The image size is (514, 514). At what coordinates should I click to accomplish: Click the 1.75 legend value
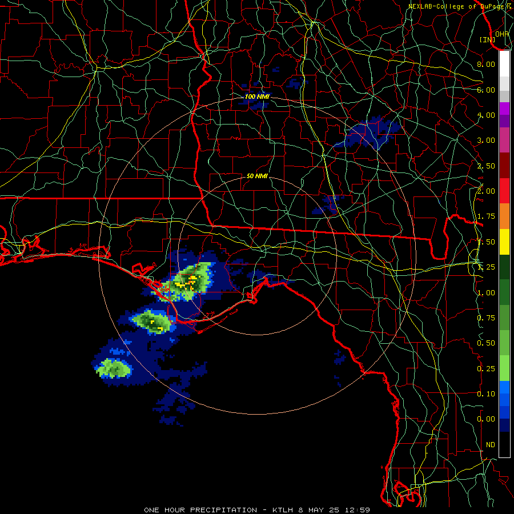486,216
